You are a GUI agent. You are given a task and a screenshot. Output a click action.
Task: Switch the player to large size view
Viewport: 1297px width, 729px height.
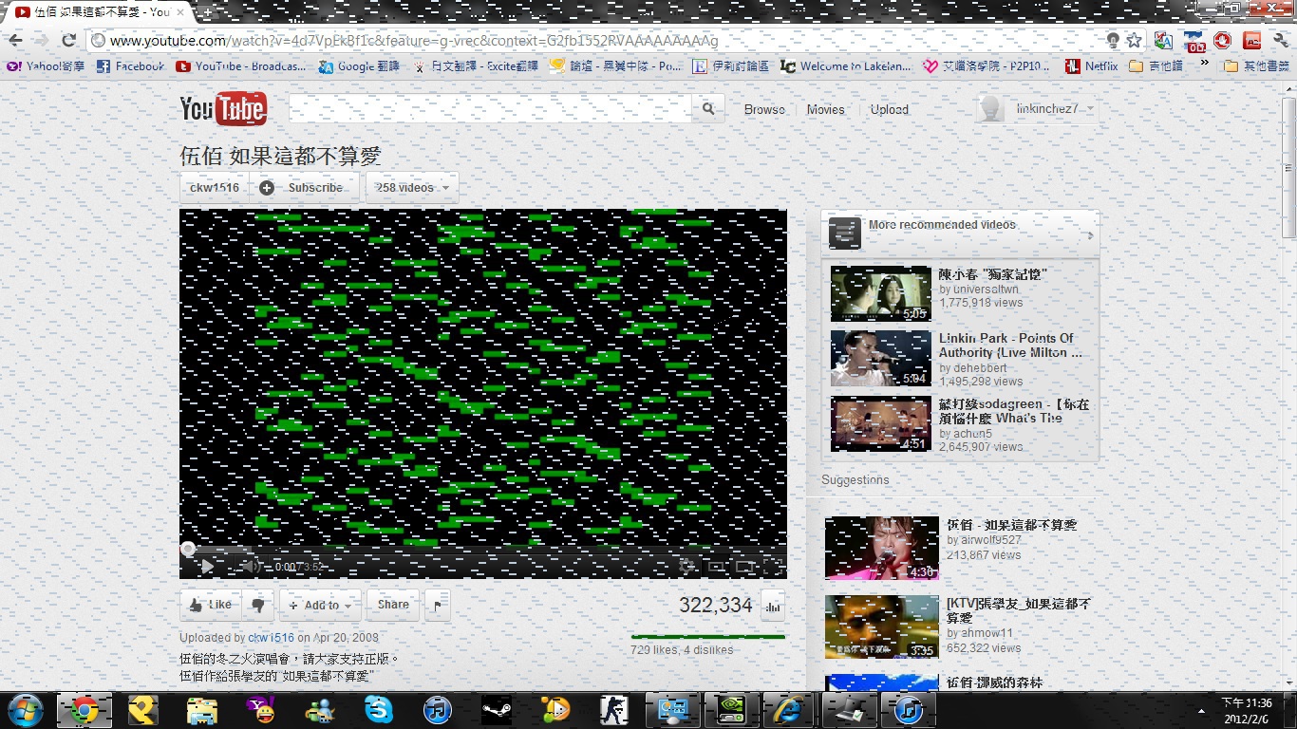[745, 567]
